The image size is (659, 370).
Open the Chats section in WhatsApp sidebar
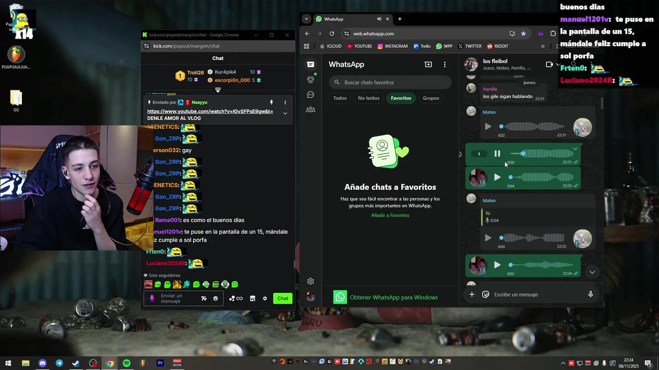(x=310, y=64)
